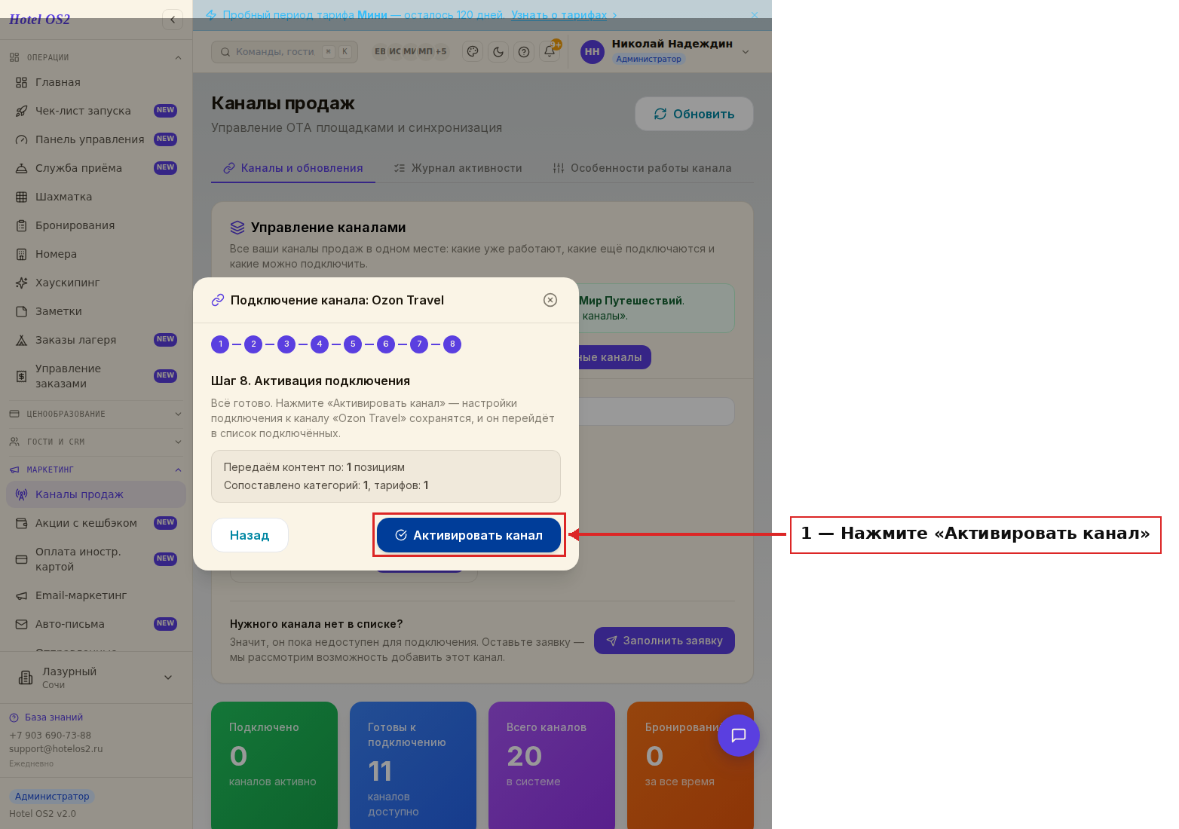Click the «ЕВ» shortcut badge in header

380,51
